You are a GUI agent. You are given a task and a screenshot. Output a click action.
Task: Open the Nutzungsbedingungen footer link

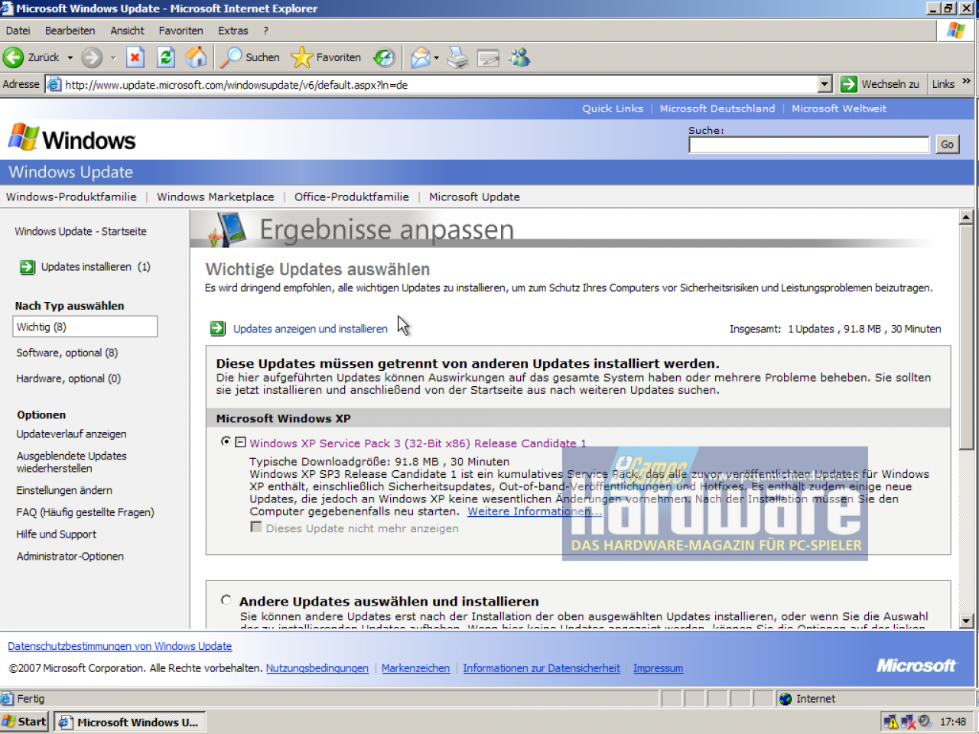coord(317,668)
